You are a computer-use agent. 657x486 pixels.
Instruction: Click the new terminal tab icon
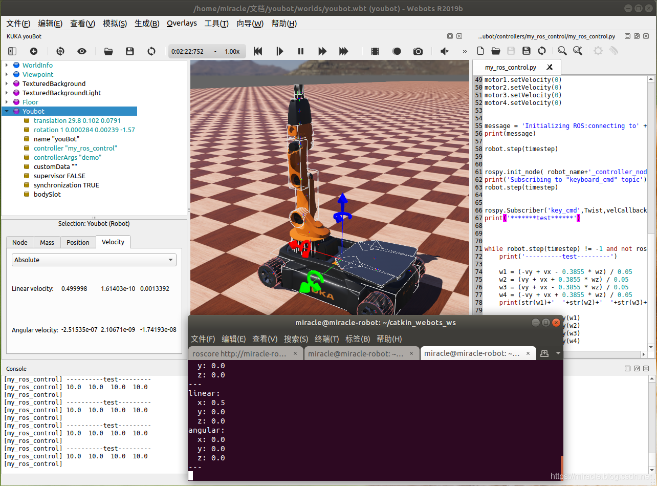pos(544,353)
